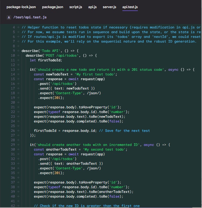Click the /test/api.test.js file path
202x208 pixels.
[30, 17]
